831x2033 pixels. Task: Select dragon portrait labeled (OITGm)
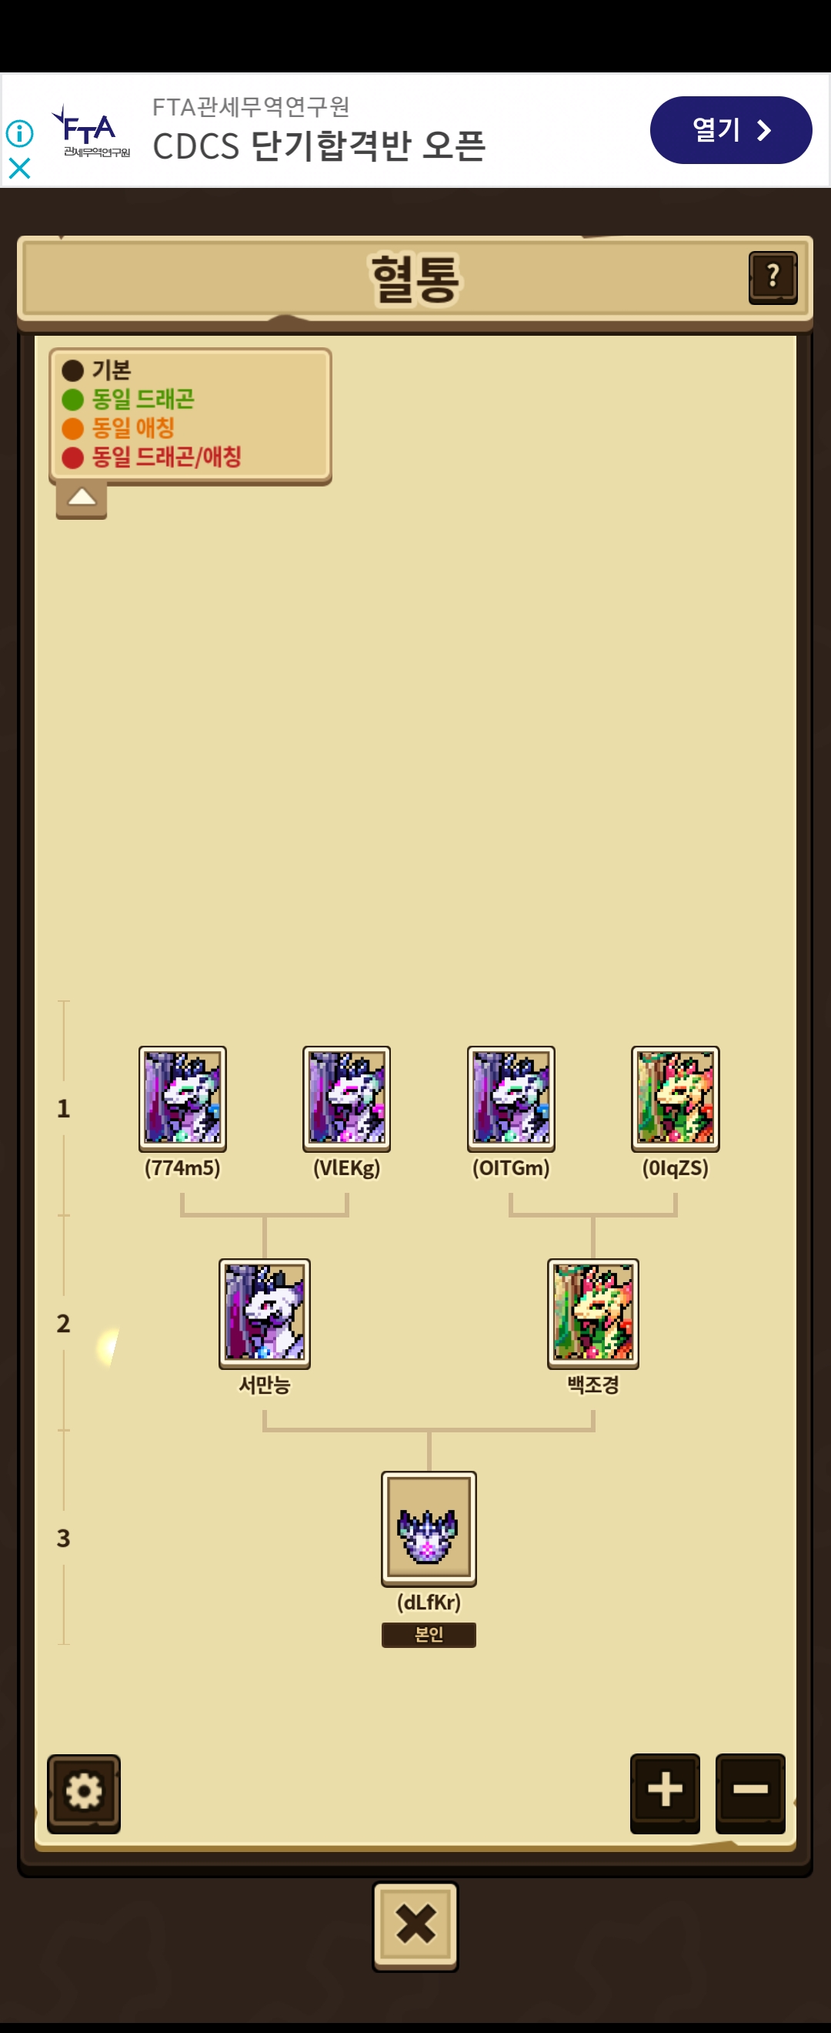point(511,1099)
